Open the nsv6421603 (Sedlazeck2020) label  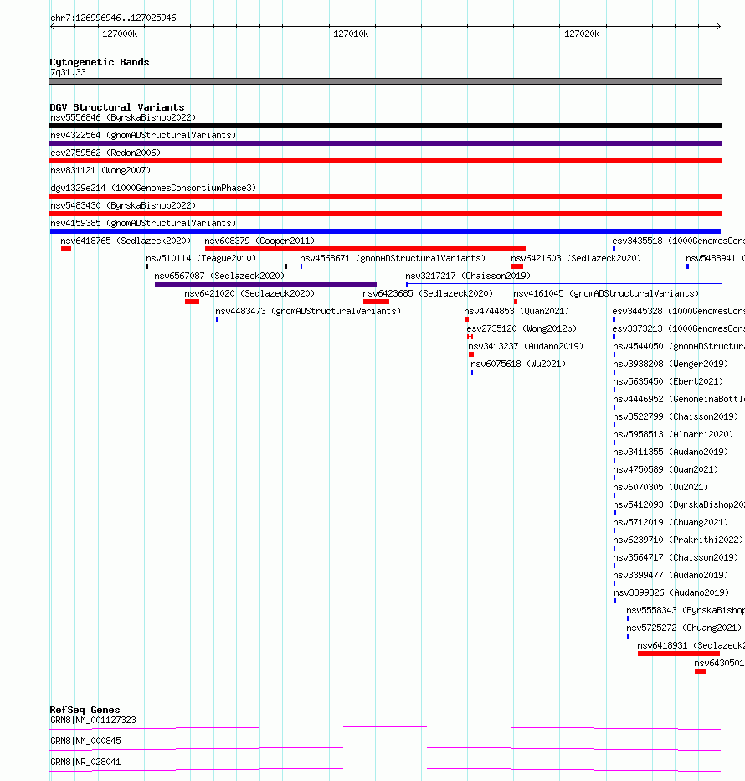pos(576,258)
